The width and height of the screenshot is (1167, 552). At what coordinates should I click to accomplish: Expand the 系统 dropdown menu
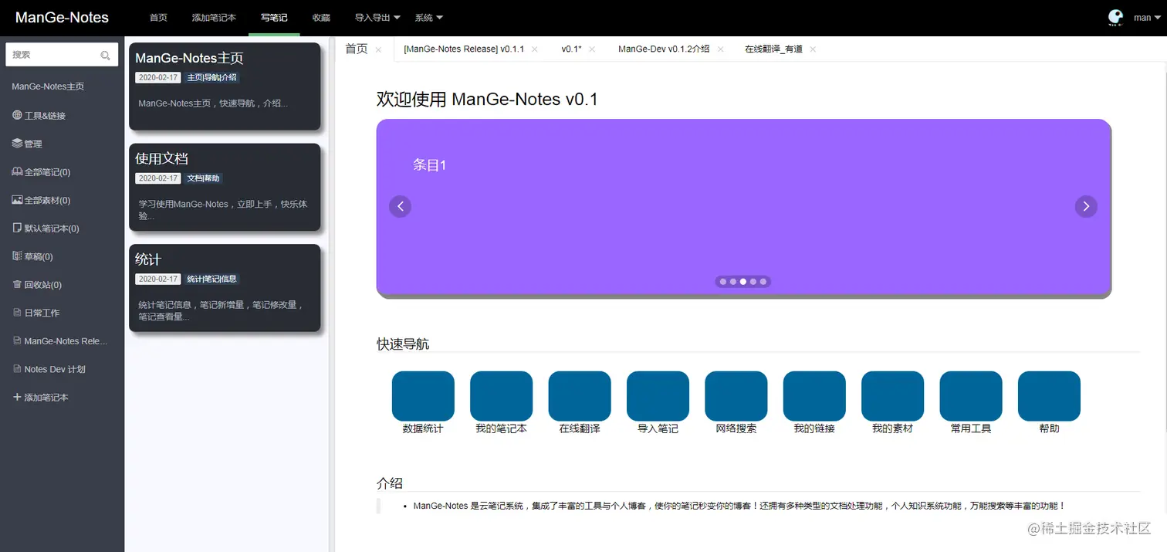click(429, 17)
